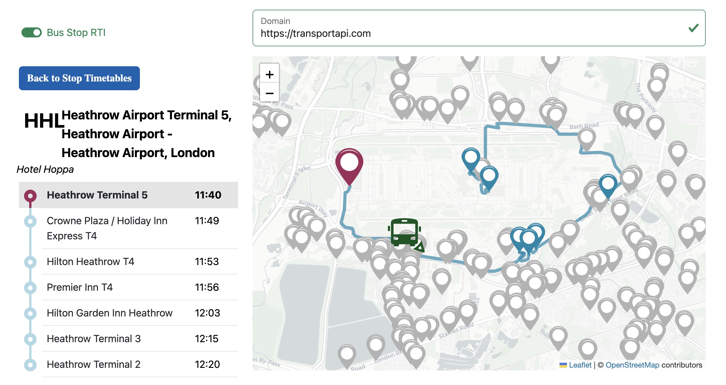The height and width of the screenshot is (385, 726).
Task: Click the maroon stop marker beside Heathrow Terminal 5
Action: tap(30, 196)
